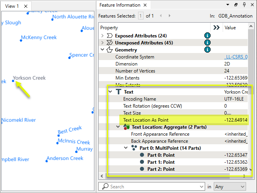
Task: Switch to the View 1 tab
Action: click(x=12, y=6)
